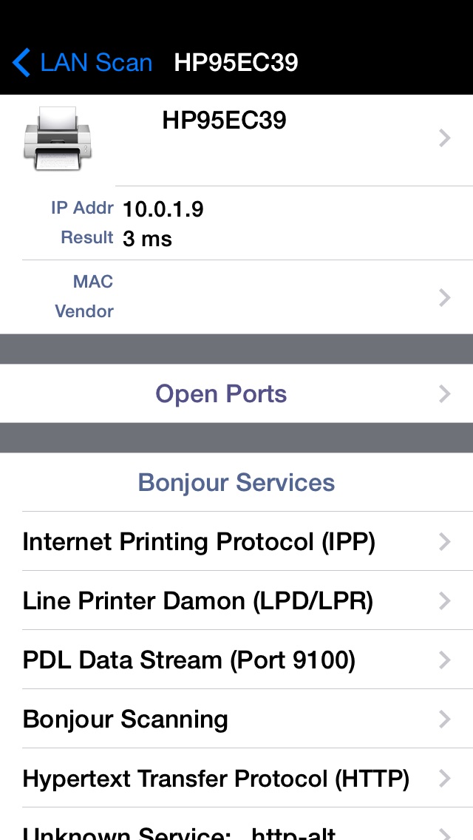Tap chevron next to Bonjour Scanning
This screenshot has height=840, width=473.
445,719
